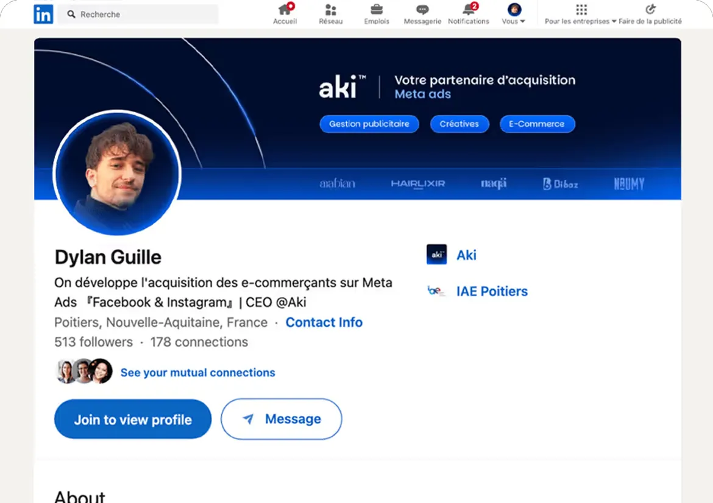This screenshot has height=503, width=713.
Task: Select the Messagerie menu label
Action: tap(422, 21)
